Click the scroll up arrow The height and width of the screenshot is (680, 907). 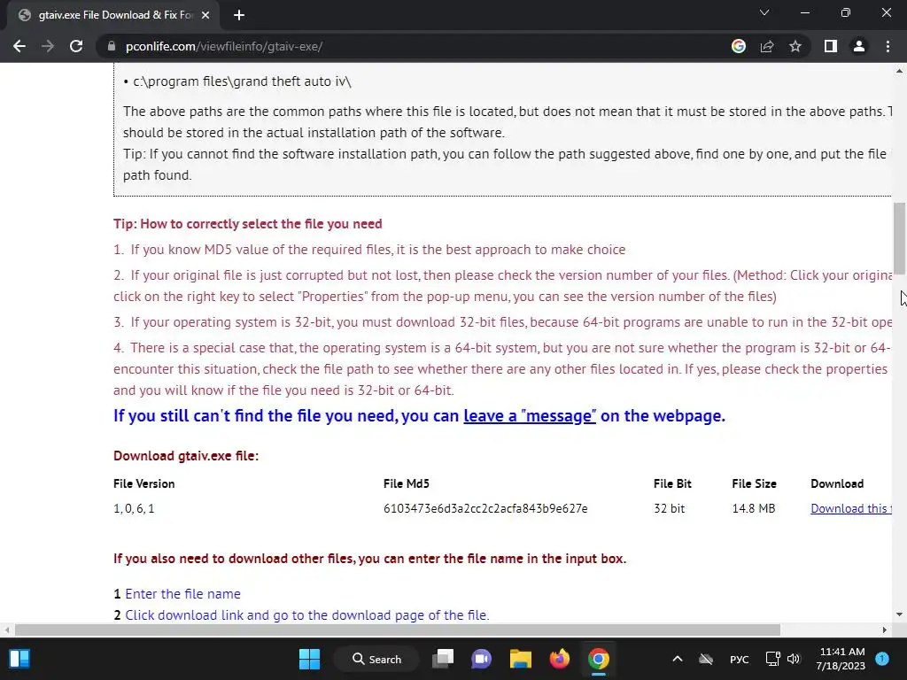point(899,71)
